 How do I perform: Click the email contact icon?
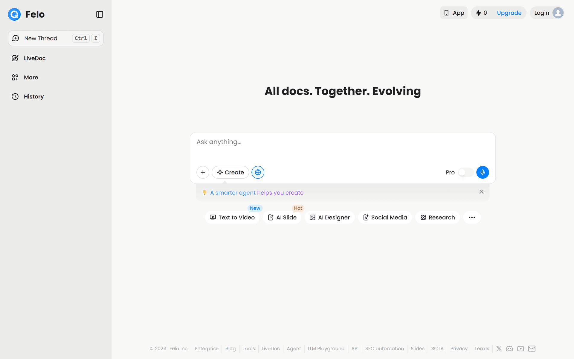[532, 349]
